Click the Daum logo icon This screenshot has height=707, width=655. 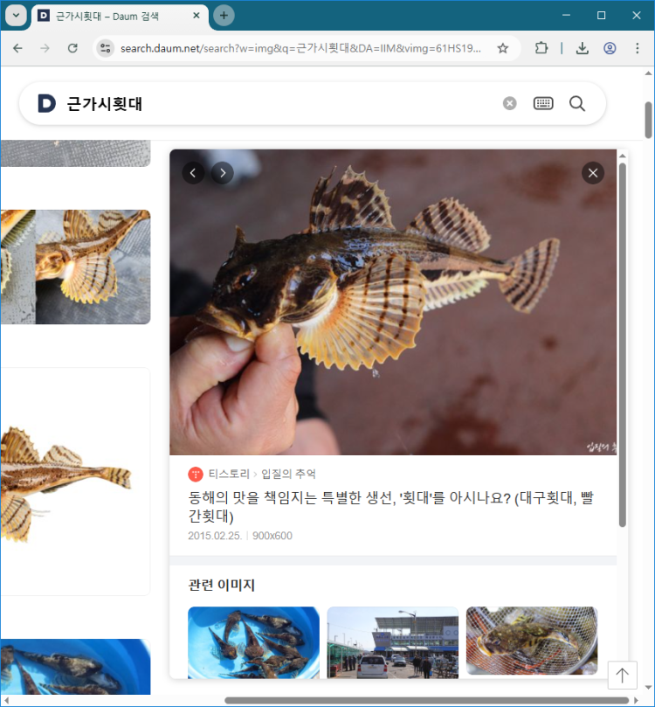[46, 104]
